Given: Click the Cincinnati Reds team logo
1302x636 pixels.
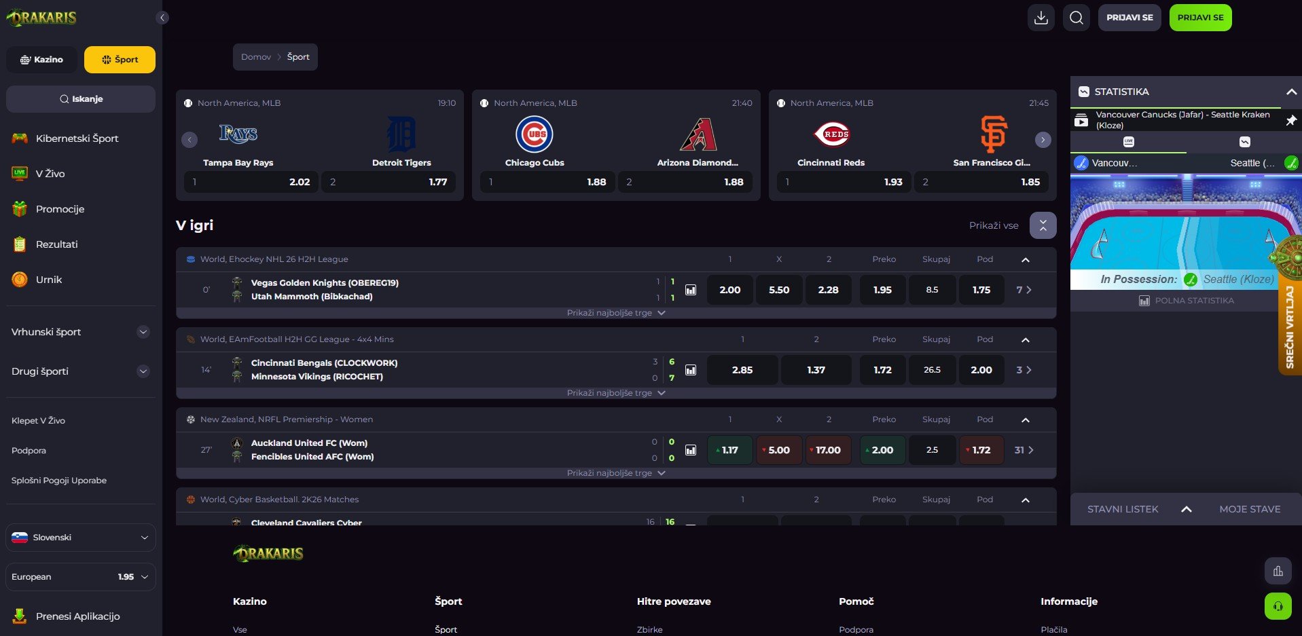Looking at the screenshot, I should (x=831, y=134).
